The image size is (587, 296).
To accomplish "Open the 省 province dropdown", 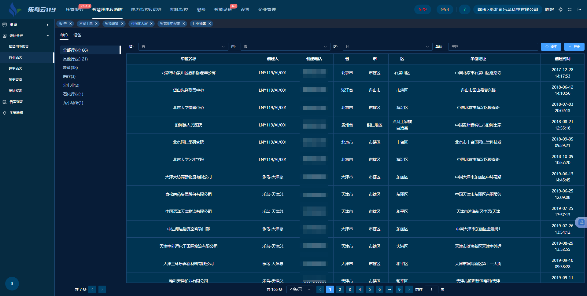I will coord(183,47).
